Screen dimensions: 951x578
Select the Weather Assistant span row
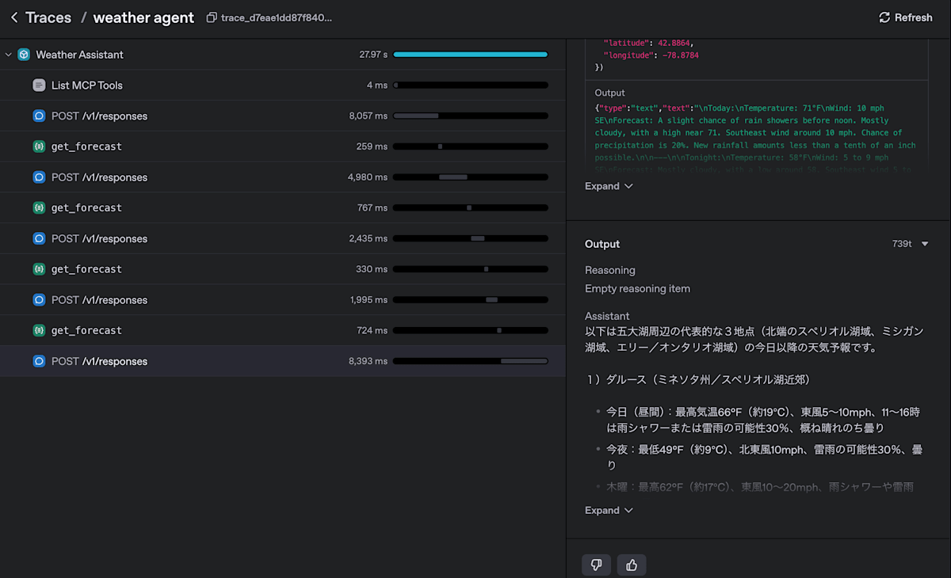click(283, 55)
